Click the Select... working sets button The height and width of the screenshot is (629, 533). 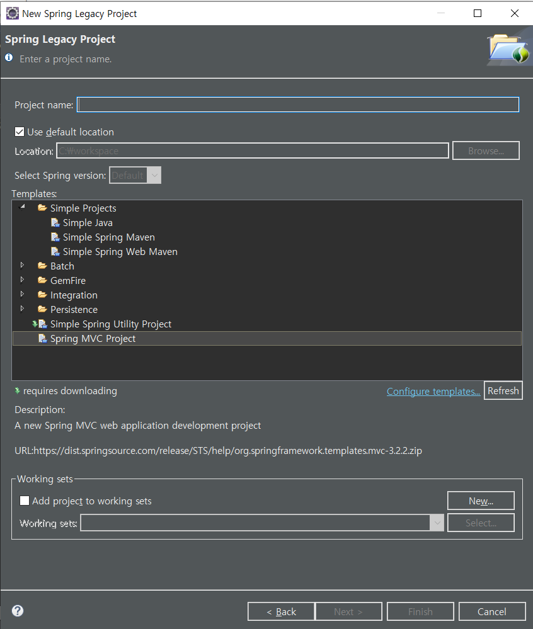click(x=481, y=523)
